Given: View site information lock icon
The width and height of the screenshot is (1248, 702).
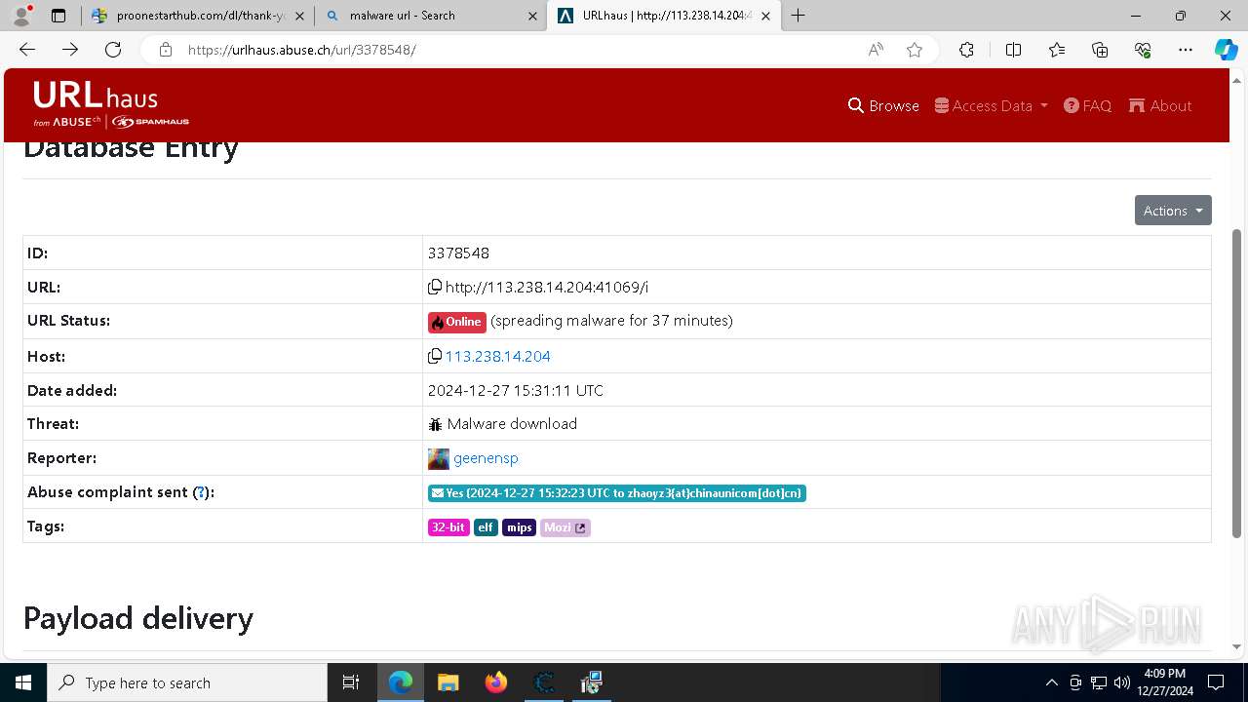Looking at the screenshot, I should point(166,50).
